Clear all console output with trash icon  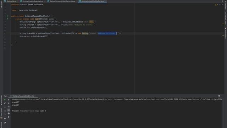click(x=9, y=117)
